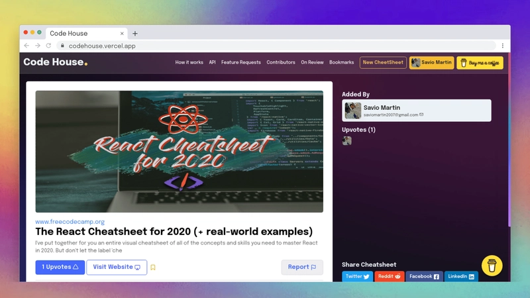Click the cheatsheet title heading text
Viewport: 530px width, 298px height.
(174, 231)
